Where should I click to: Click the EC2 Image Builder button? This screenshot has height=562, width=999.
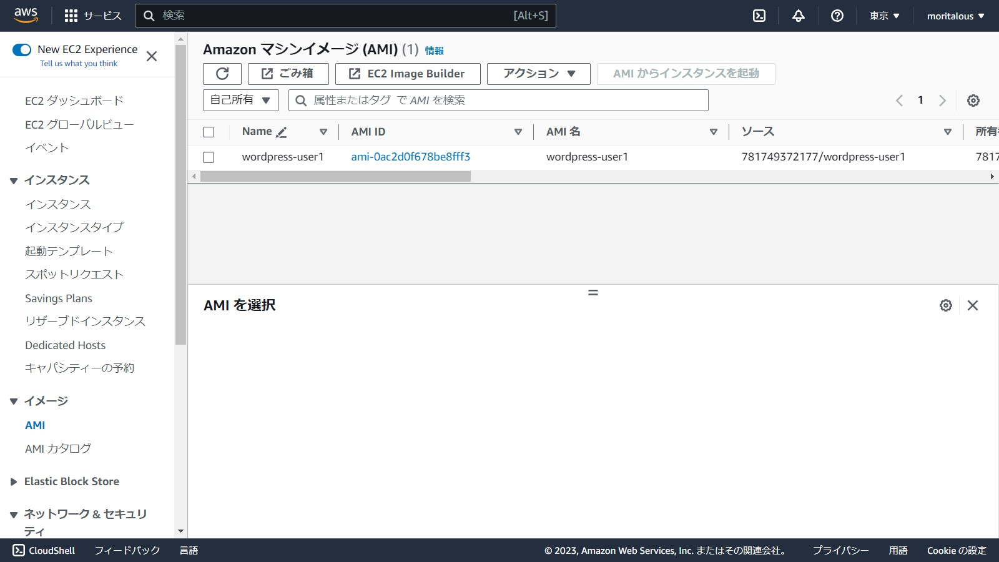[407, 74]
